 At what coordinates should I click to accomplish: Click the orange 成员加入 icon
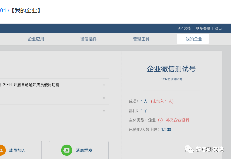(3, 150)
